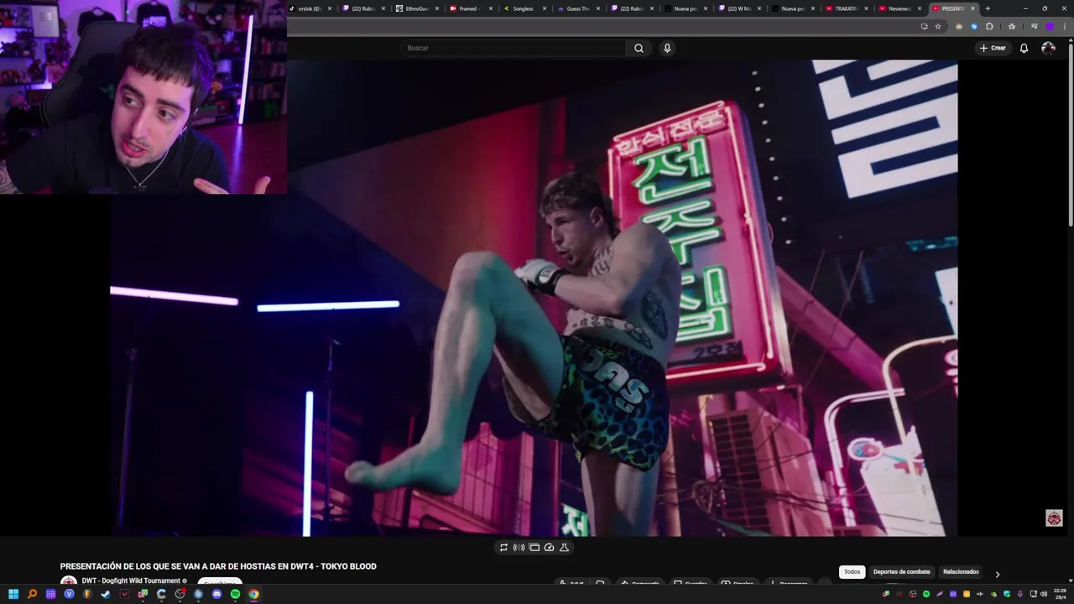Click the DWT channel avatar
Image resolution: width=1074 pixels, height=604 pixels.
pos(69,581)
